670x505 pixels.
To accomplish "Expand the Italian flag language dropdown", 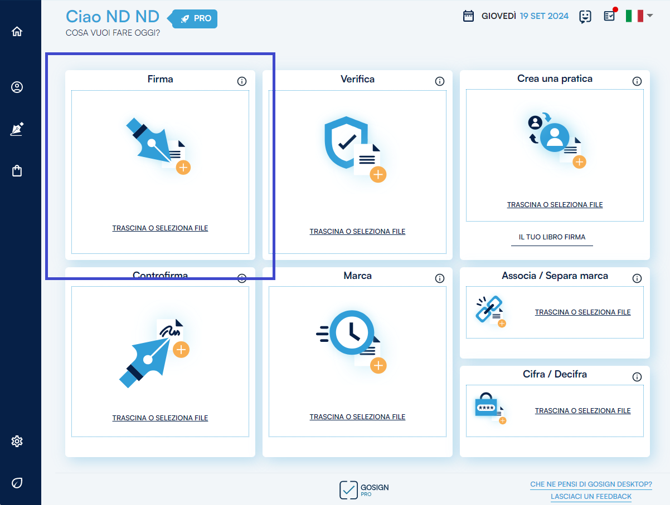I will click(x=639, y=16).
